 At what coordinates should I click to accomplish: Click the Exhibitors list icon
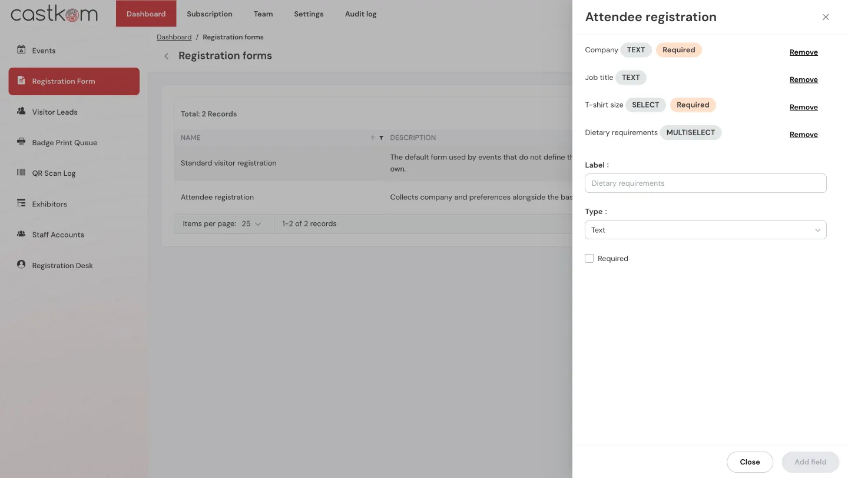(21, 203)
